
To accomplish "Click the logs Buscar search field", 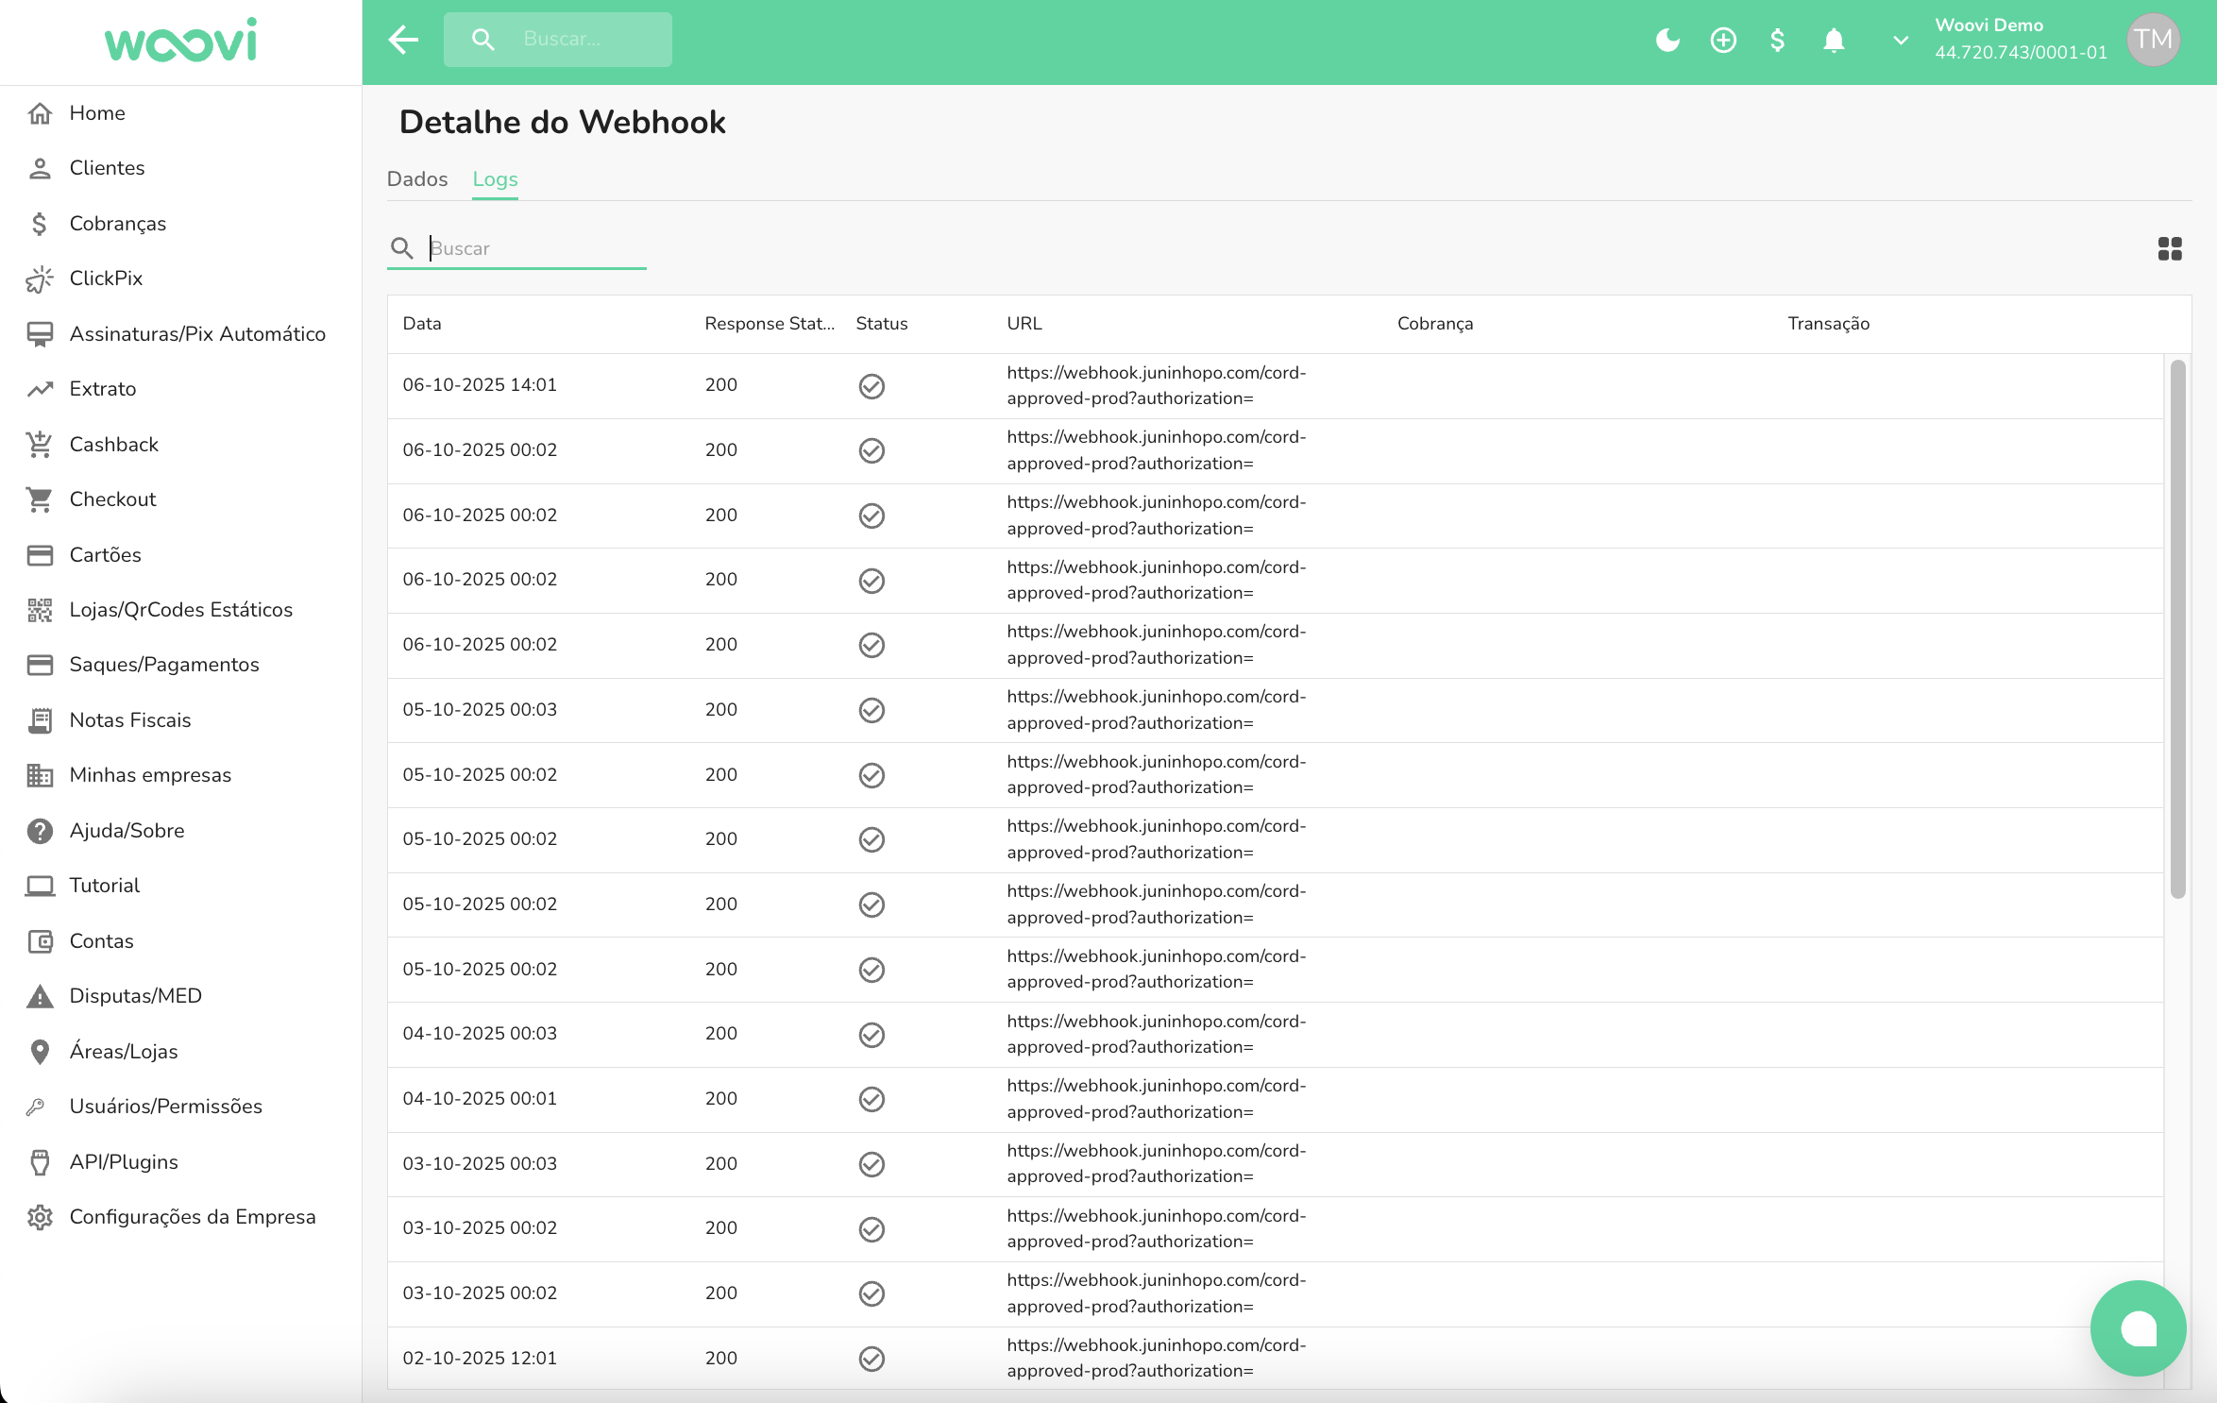I will point(533,248).
